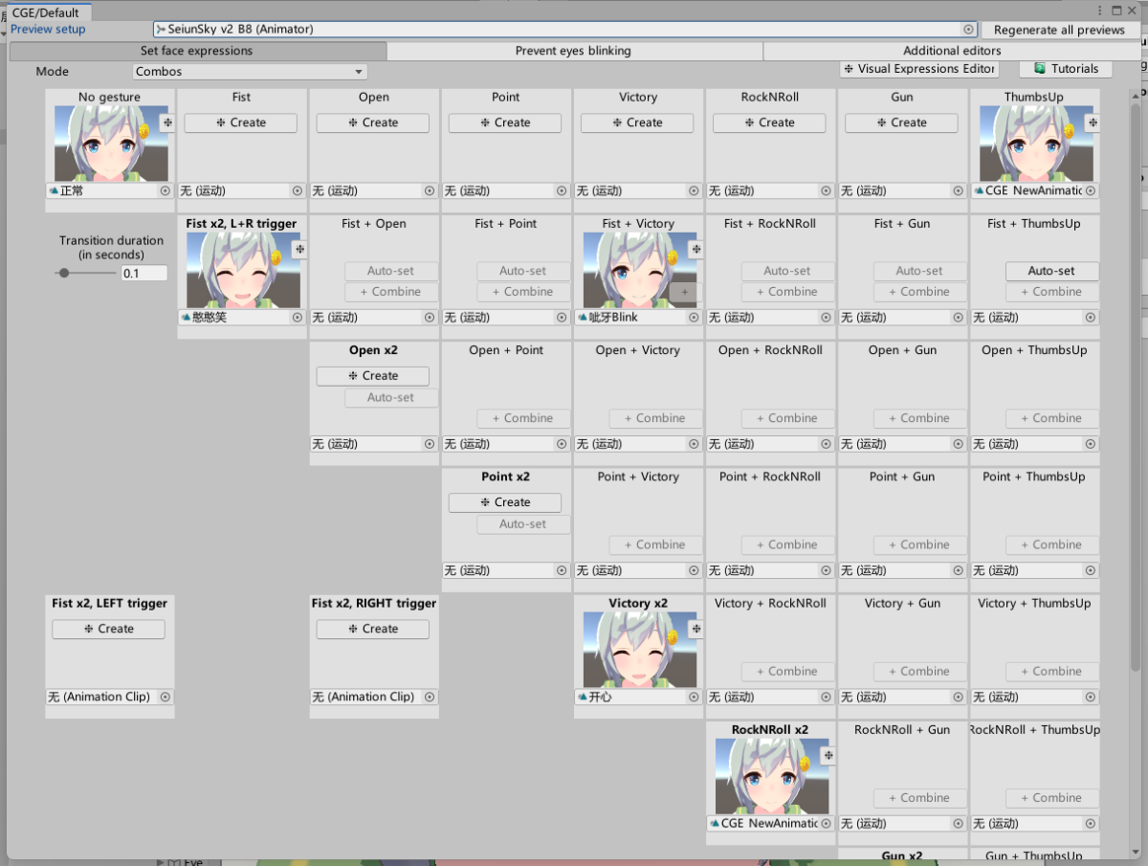Adjust the Transition duration slider

[x=64, y=274]
